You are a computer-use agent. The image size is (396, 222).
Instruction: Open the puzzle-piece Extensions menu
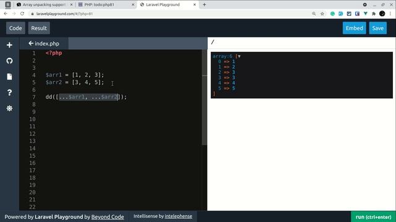pyautogui.click(x=374, y=14)
